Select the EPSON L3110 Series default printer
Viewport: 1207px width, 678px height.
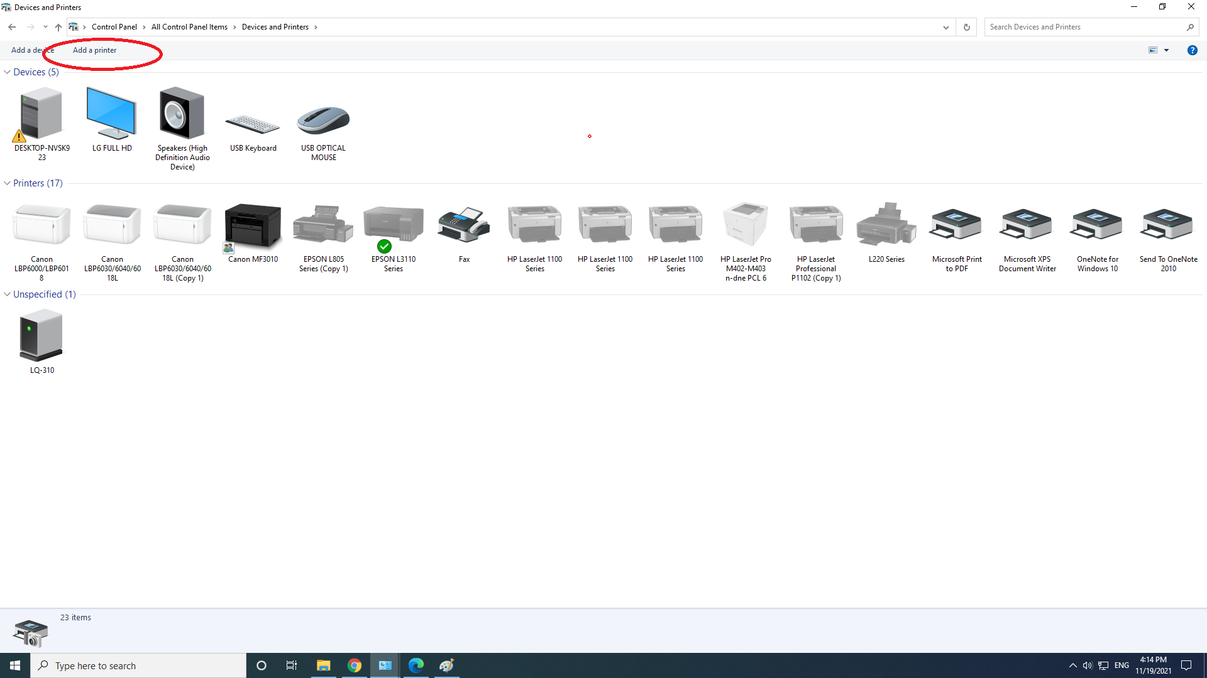(x=394, y=227)
